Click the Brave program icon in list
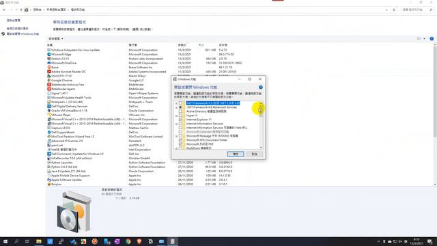This screenshot has width=437, height=246. pyautogui.click(x=49, y=67)
